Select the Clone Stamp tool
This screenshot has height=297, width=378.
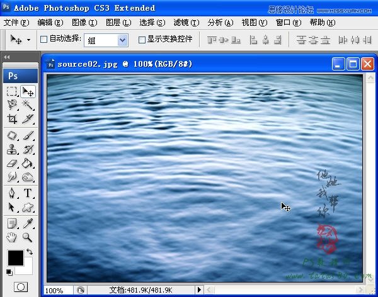[12, 150]
